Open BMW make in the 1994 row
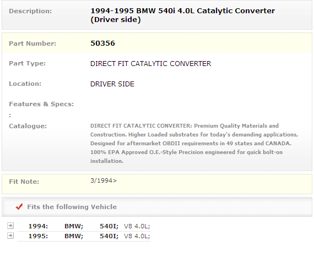 (74, 226)
